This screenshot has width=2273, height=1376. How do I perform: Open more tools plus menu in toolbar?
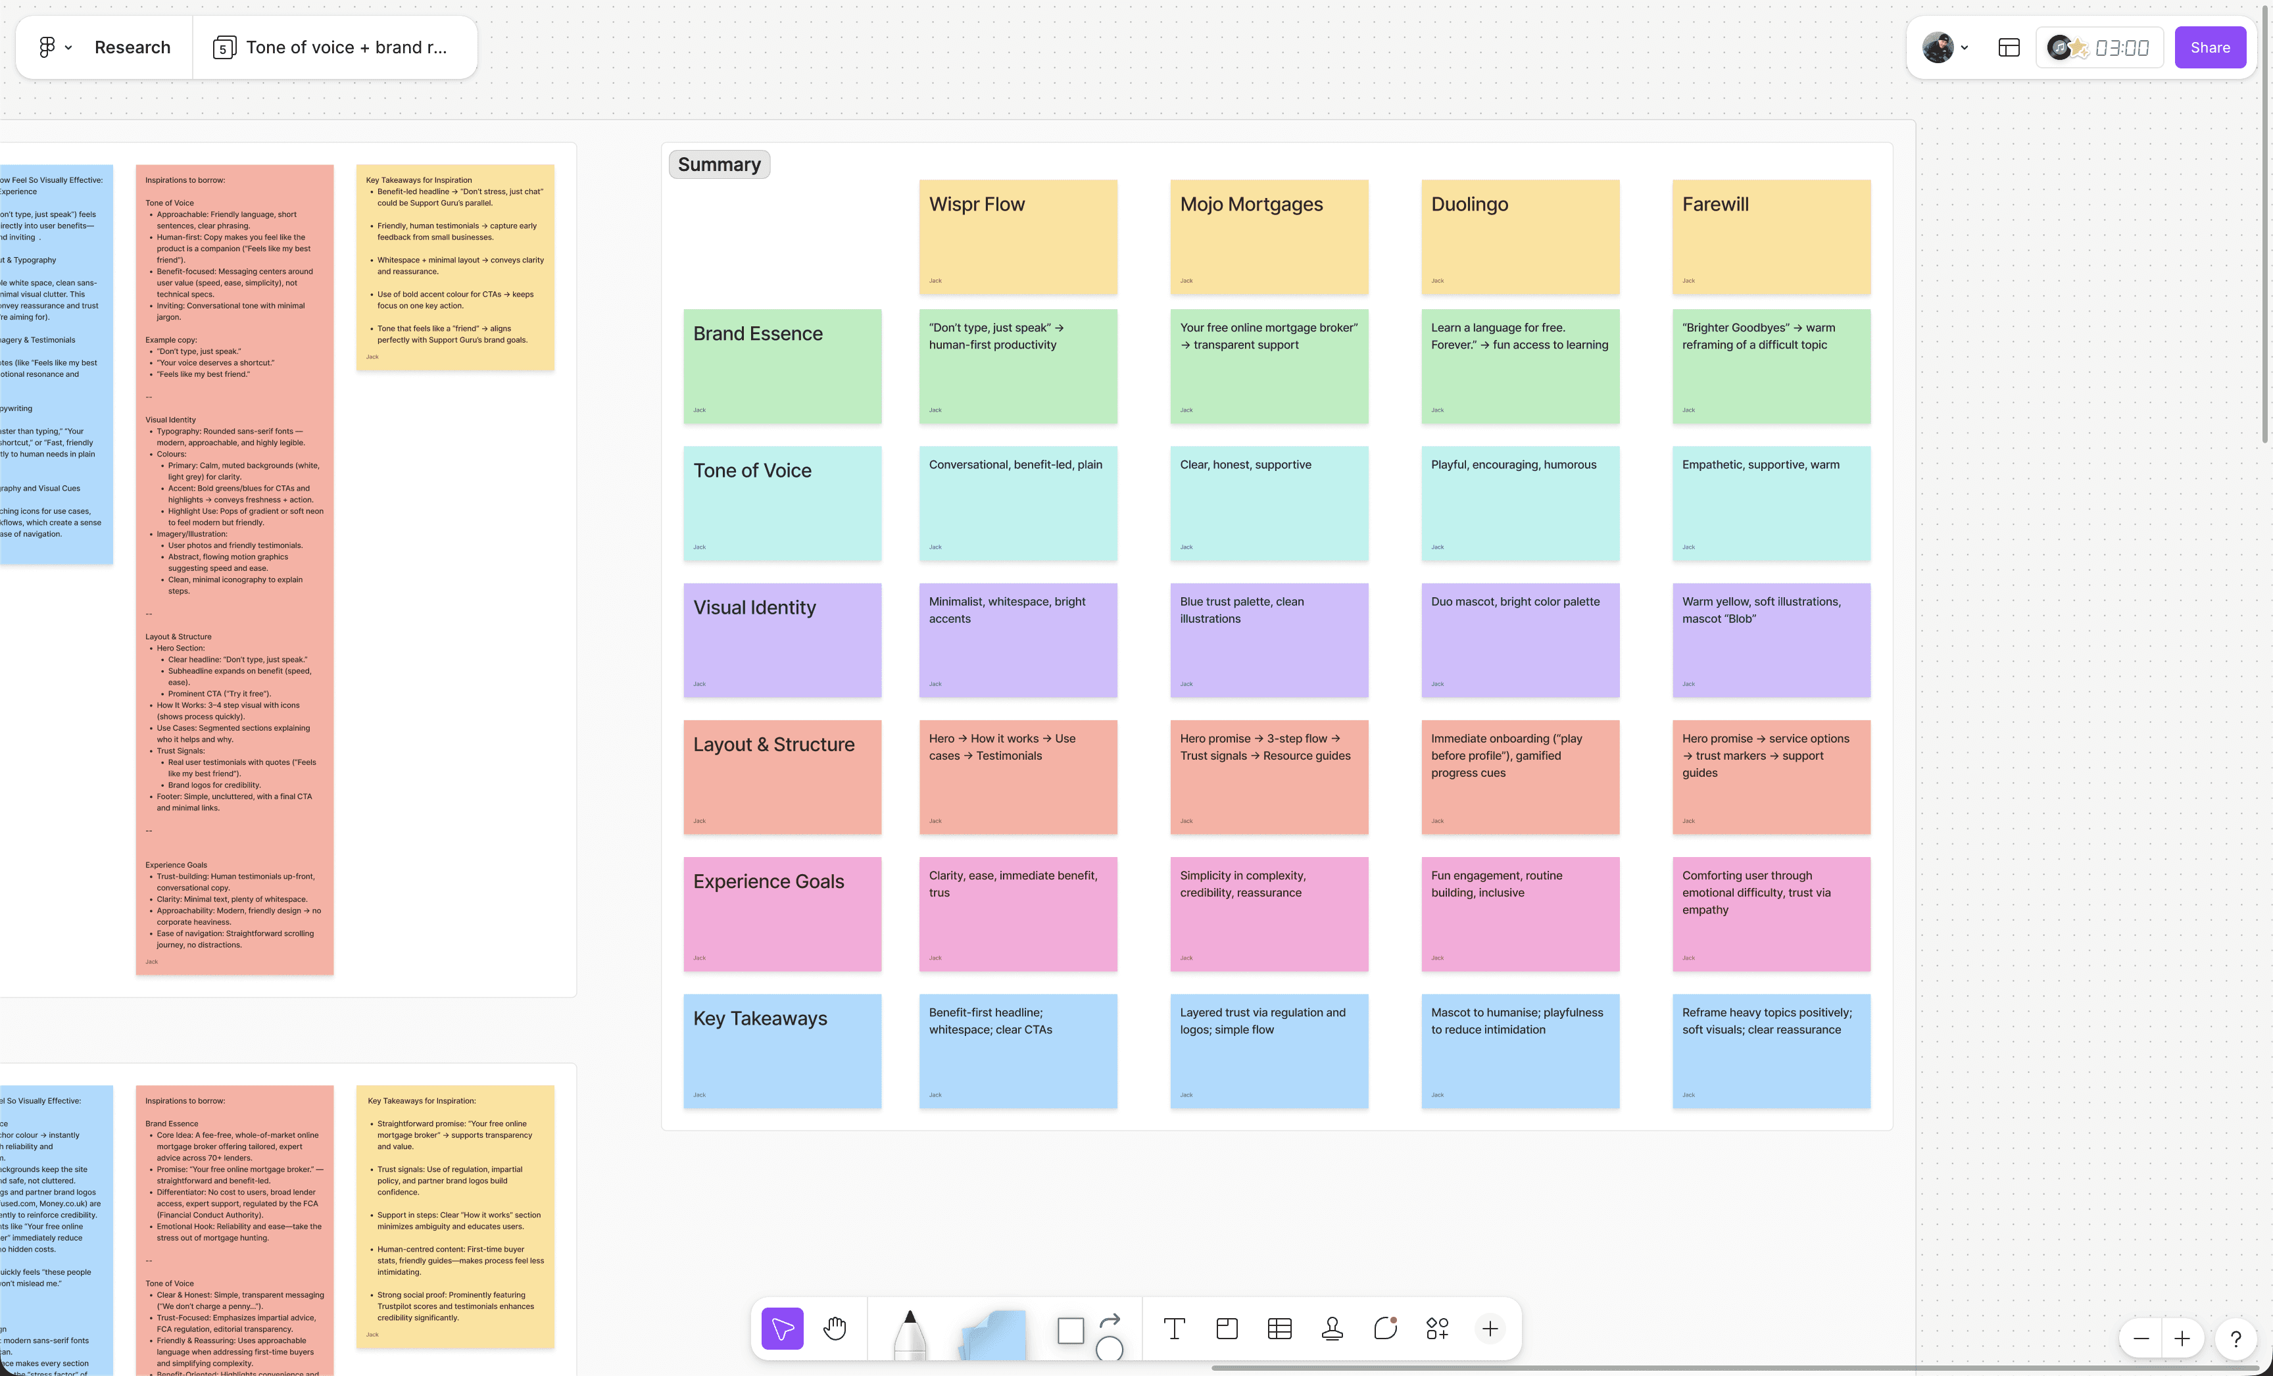pos(1490,1328)
